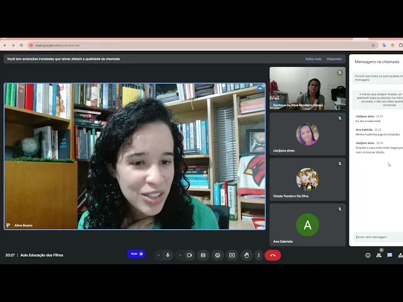Image resolution: width=403 pixels, height=302 pixels.
Task: Click the extensions icon in browser toolbar
Action: click(x=400, y=45)
